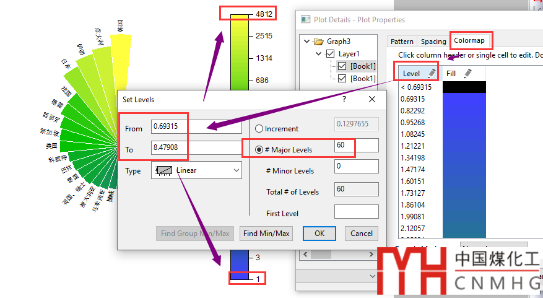Select the Graph3 tree item
543x298 pixels.
(338, 42)
